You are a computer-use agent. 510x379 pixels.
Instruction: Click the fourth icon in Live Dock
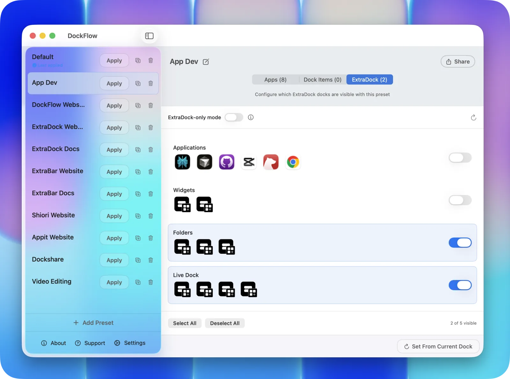pos(249,289)
